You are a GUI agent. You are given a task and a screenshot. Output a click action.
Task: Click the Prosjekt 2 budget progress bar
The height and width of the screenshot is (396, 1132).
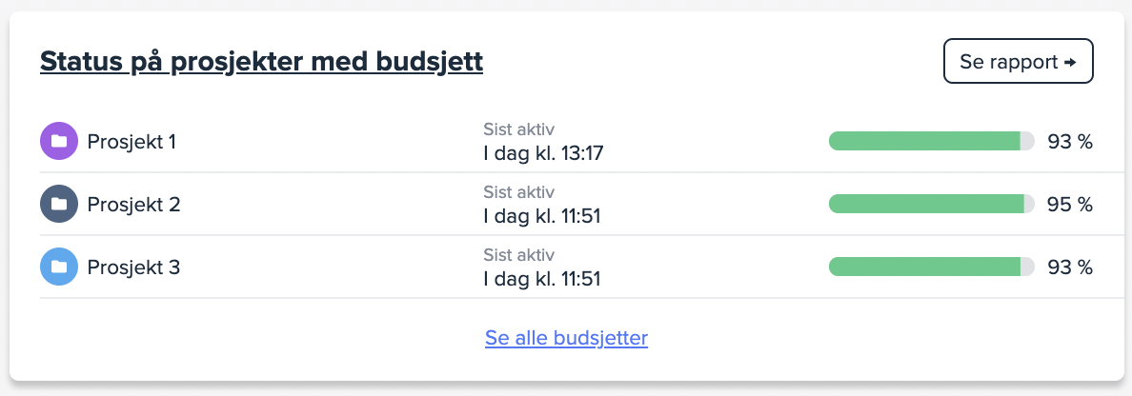click(x=931, y=204)
